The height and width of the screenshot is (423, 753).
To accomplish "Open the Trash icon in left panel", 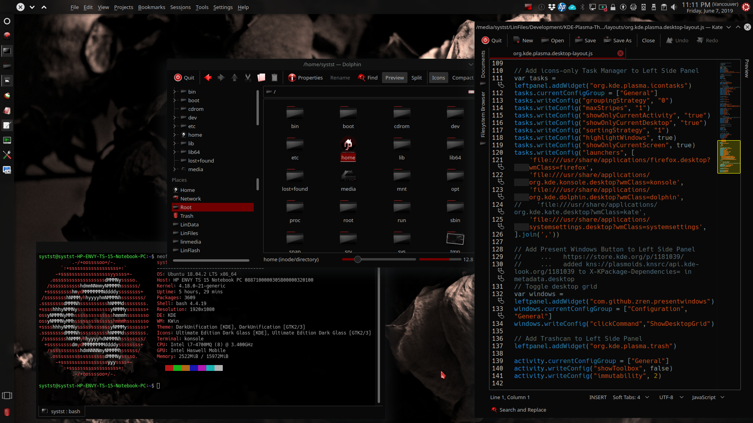I will 7,412.
